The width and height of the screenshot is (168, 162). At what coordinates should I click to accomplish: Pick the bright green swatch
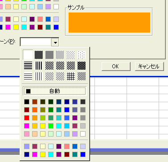pos(51,126)
